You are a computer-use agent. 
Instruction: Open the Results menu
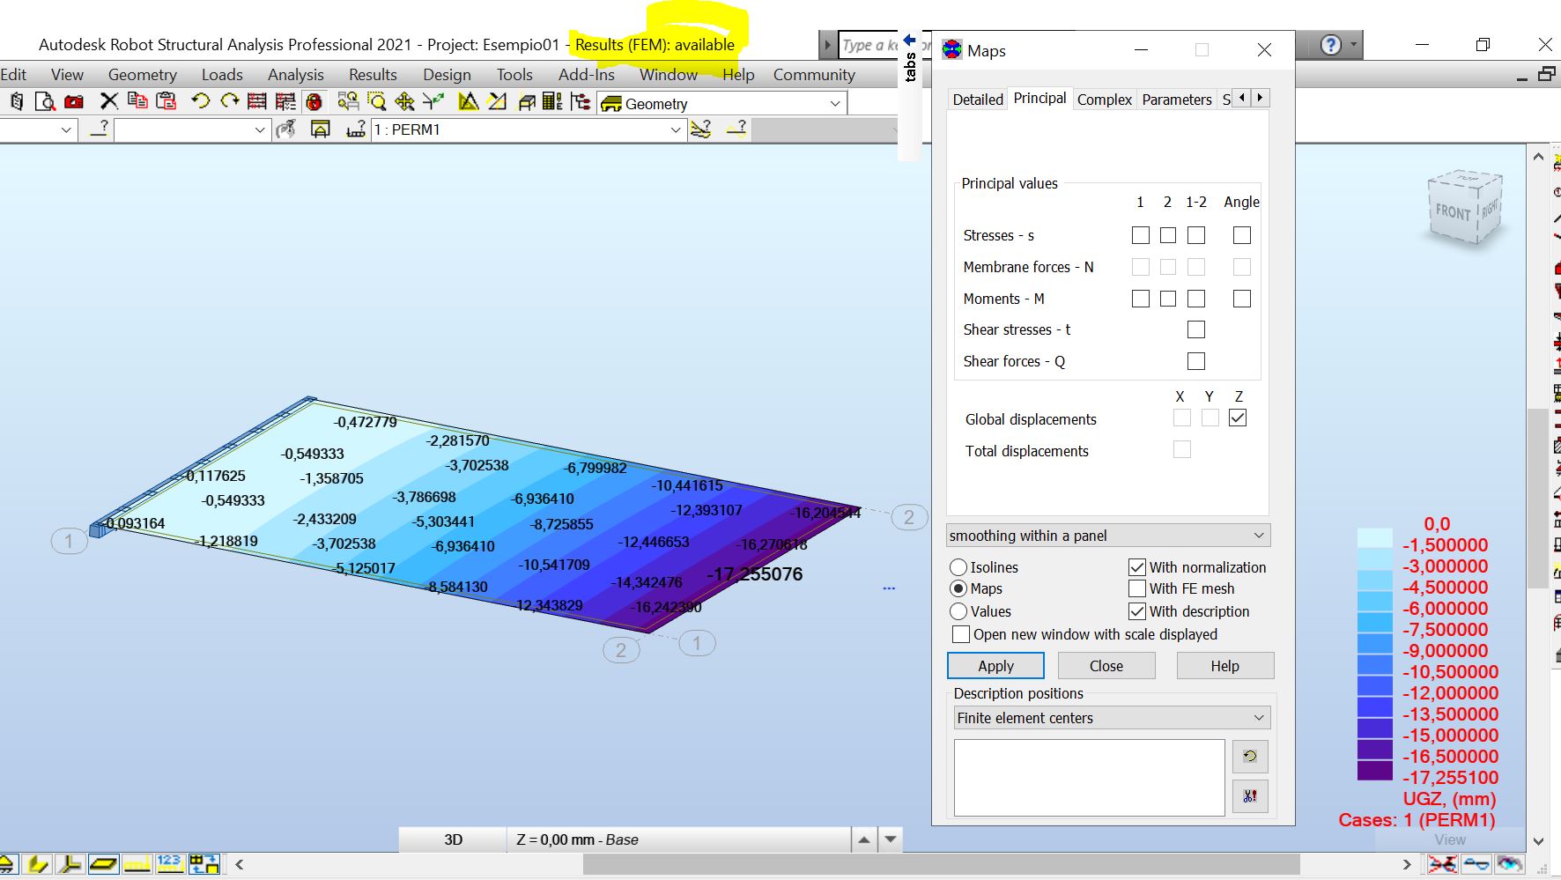[372, 74]
